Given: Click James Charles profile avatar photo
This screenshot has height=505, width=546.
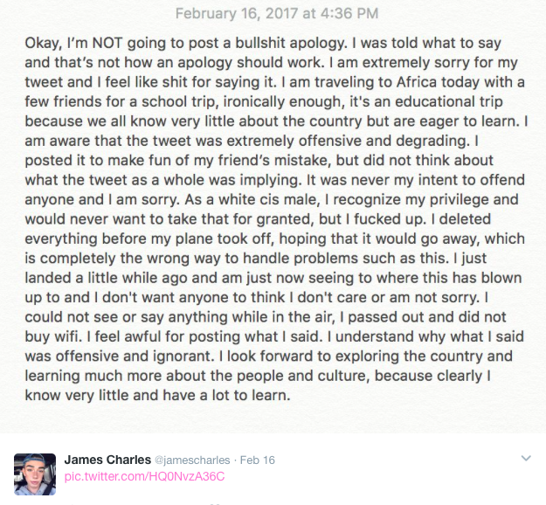Looking at the screenshot, I should 35,474.
